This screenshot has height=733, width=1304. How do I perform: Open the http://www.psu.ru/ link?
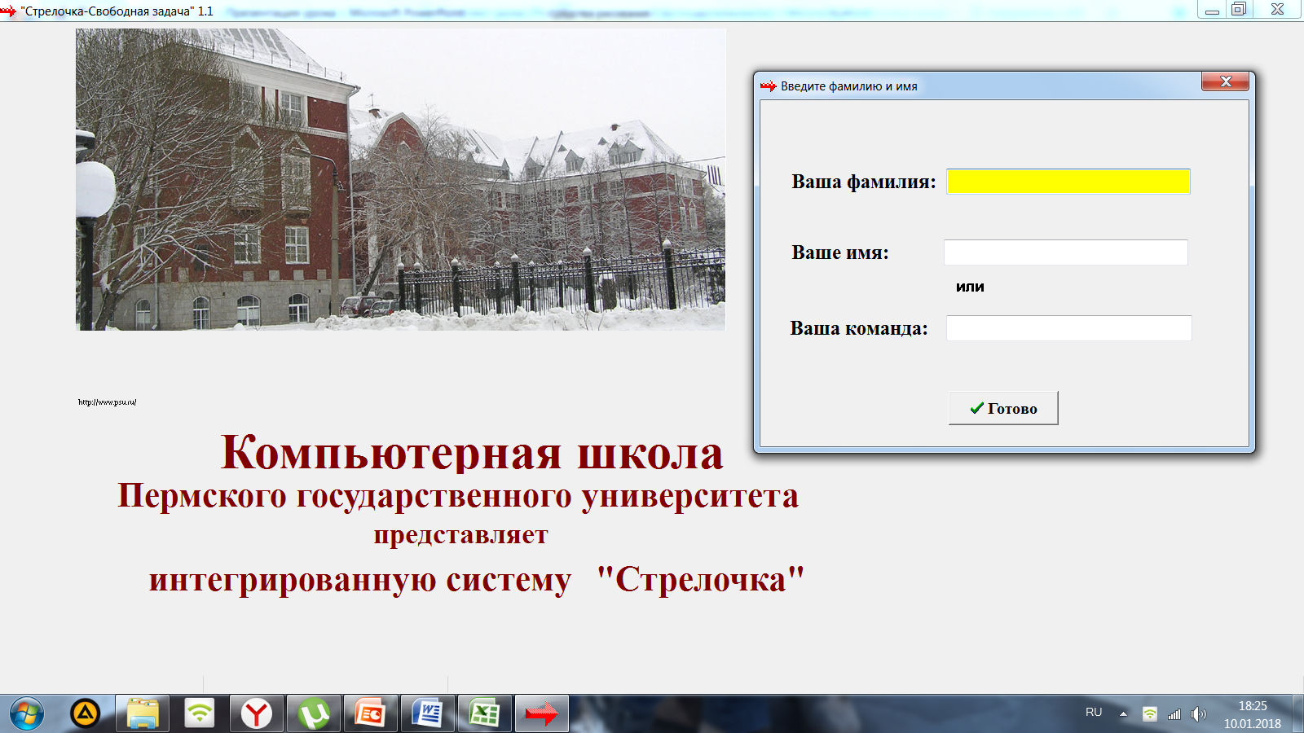[107, 402]
